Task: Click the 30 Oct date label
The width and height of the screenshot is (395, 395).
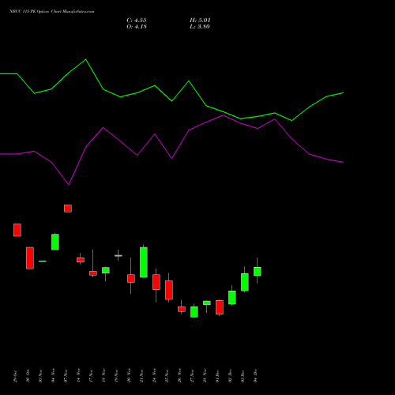Action: pyautogui.click(x=28, y=376)
